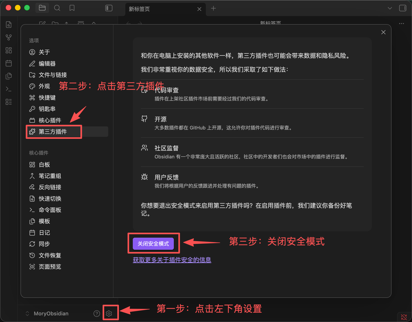This screenshot has width=412, height=322.
Task: Click the bottom list-grid icon in left ribbon
Action: (9, 102)
